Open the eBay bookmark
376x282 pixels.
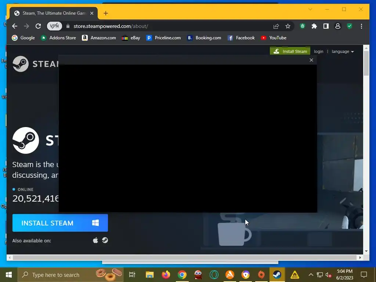[131, 38]
